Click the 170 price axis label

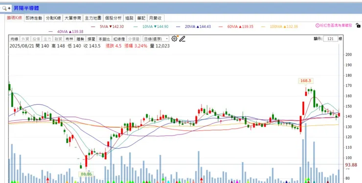pos(348,86)
